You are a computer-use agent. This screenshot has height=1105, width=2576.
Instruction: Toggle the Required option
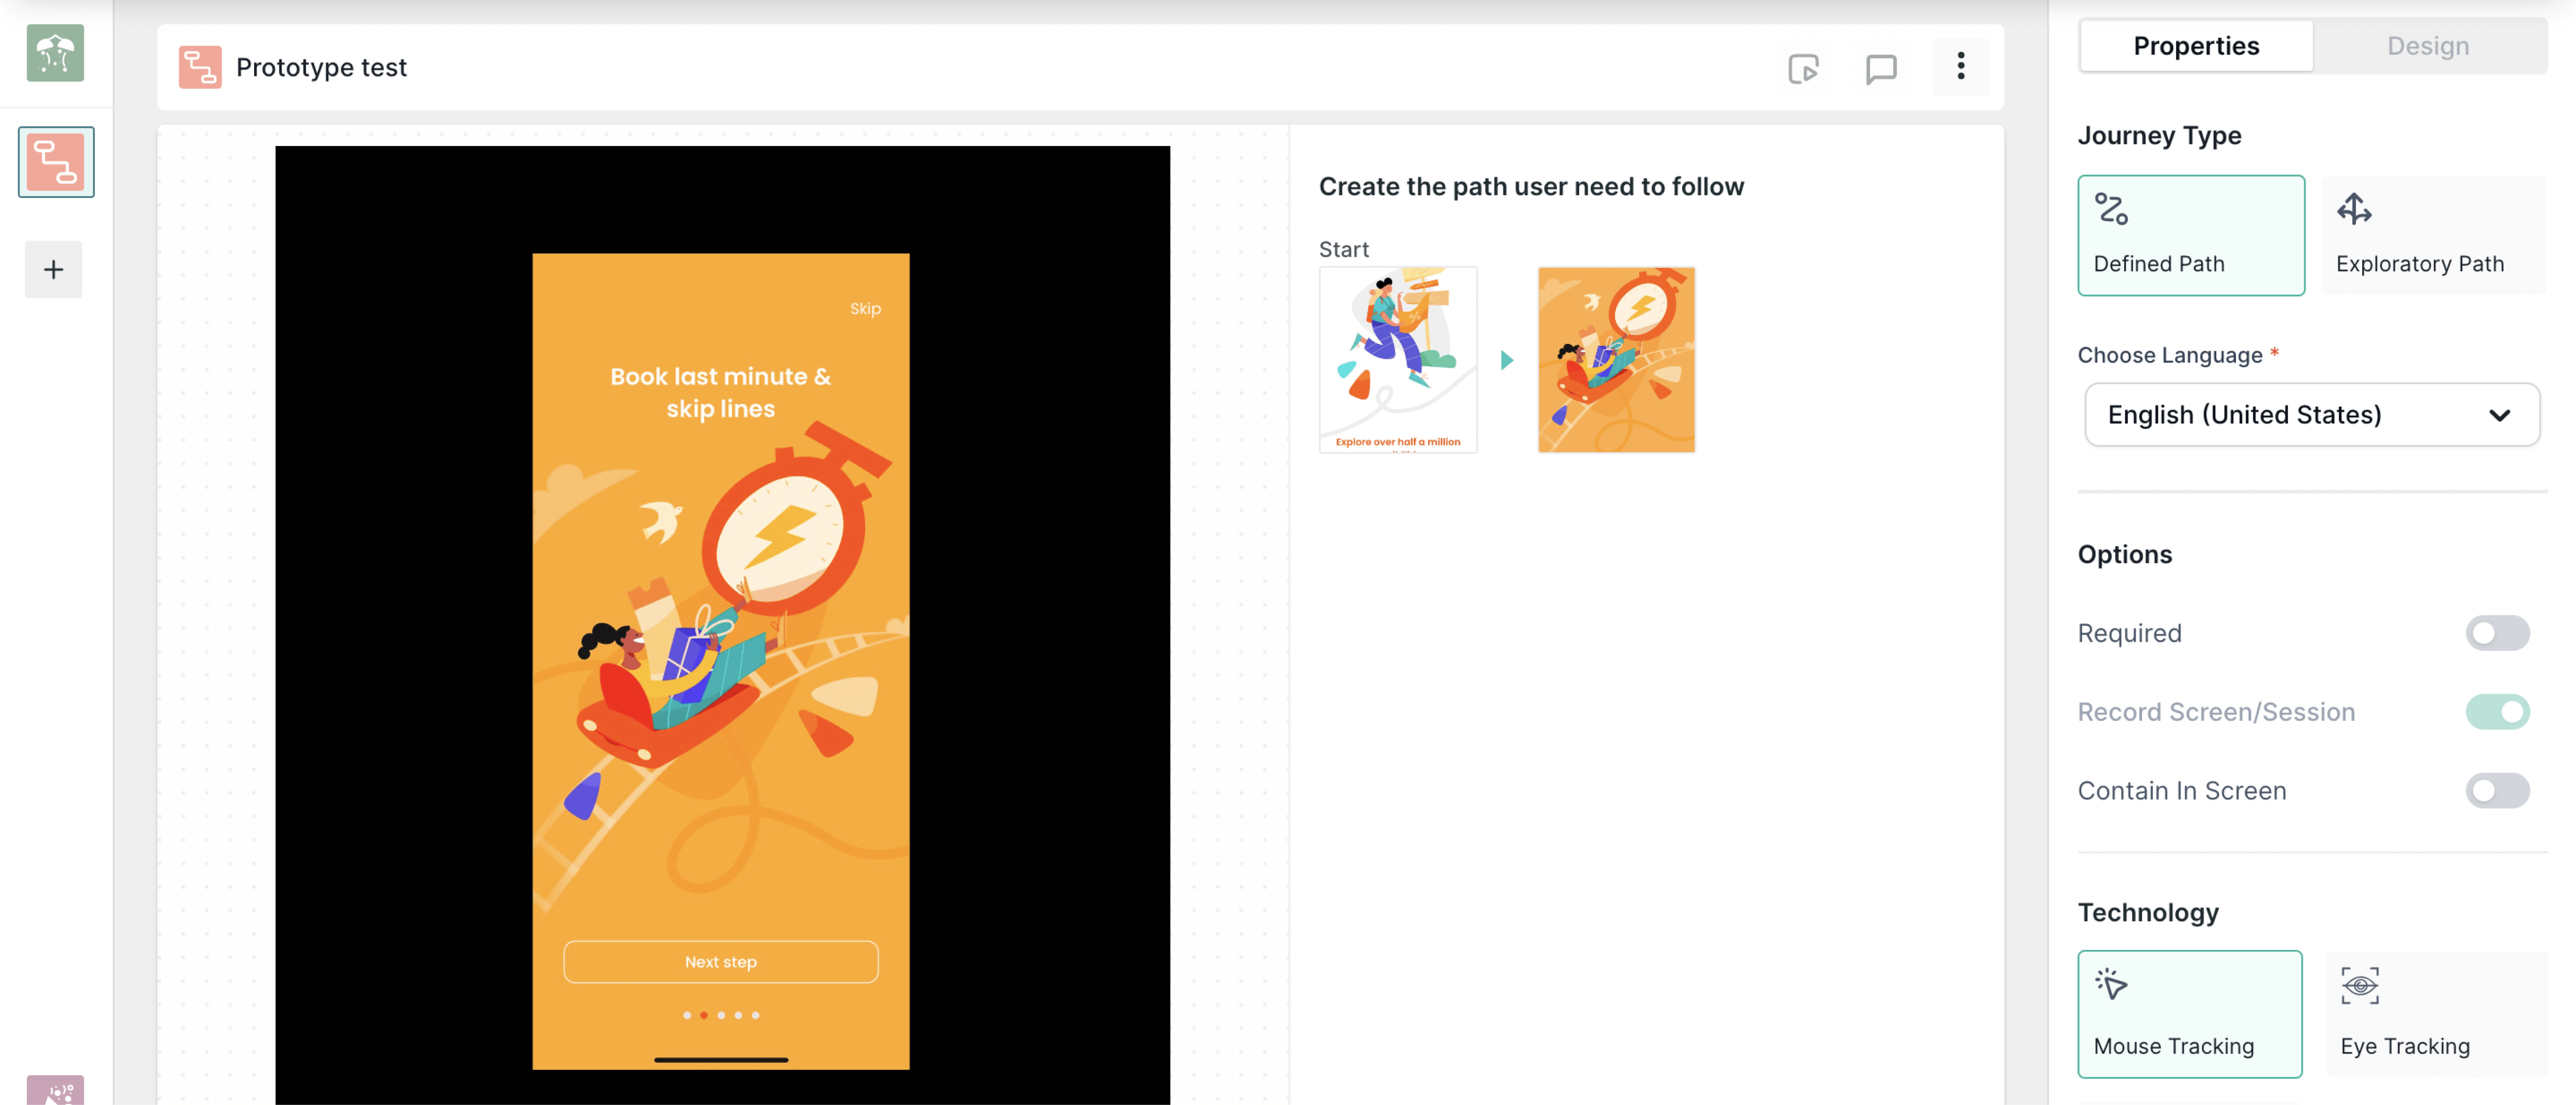2497,633
